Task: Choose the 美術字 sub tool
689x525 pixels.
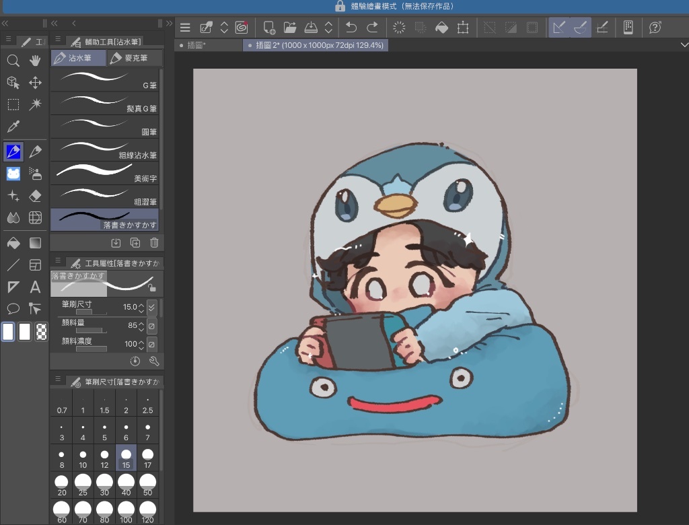Action: (x=104, y=173)
